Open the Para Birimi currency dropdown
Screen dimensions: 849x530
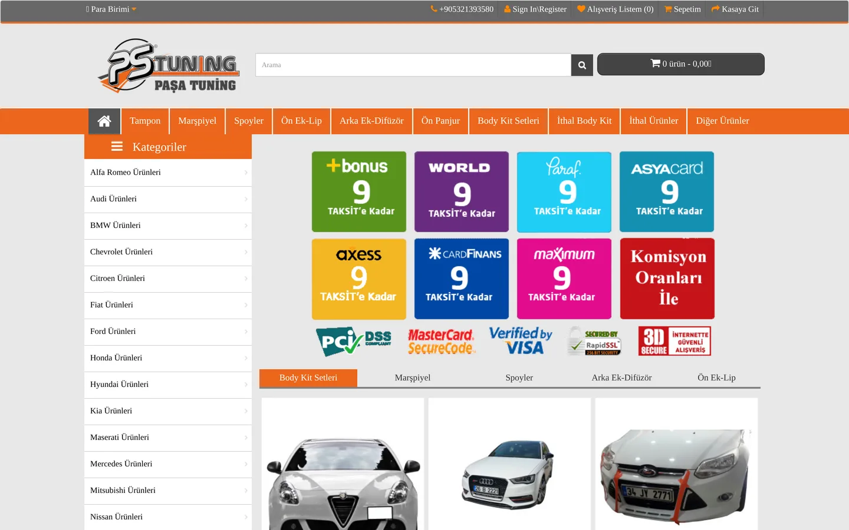[x=111, y=9]
